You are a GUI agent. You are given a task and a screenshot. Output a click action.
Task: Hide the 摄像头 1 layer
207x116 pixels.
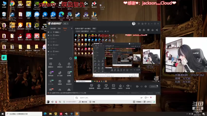click(48, 32)
